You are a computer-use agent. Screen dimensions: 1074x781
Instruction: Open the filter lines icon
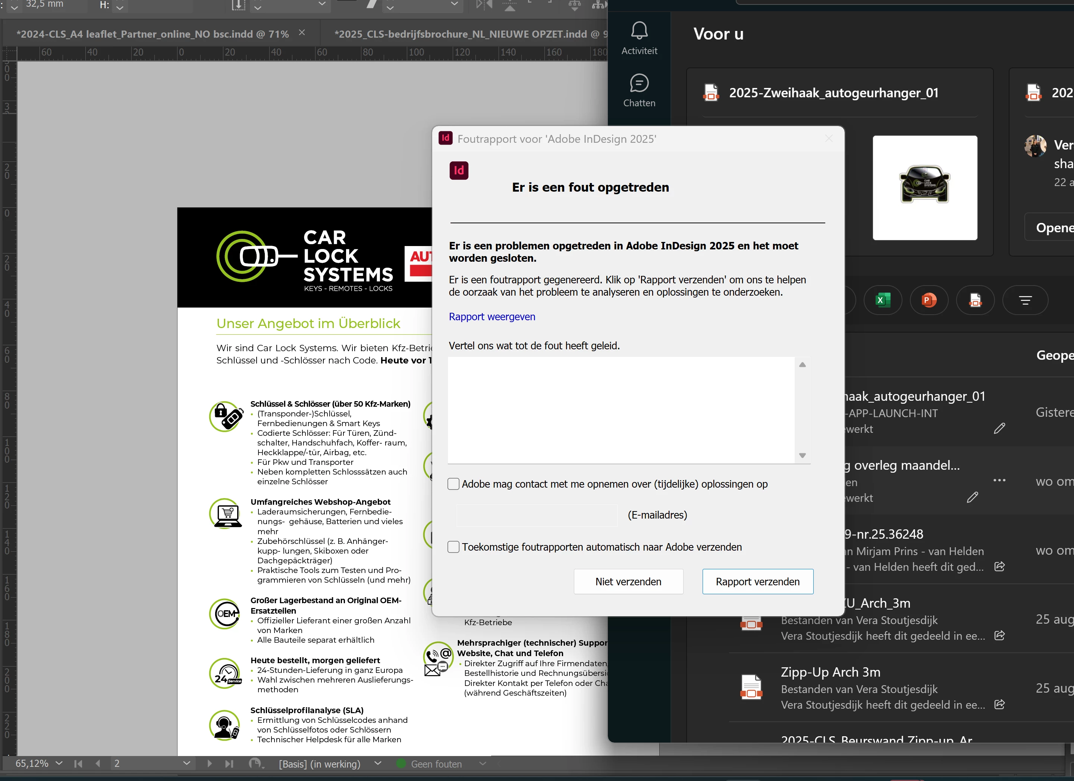(x=1025, y=300)
